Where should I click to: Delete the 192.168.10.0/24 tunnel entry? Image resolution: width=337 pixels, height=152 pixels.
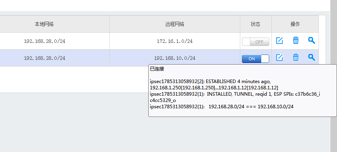[296, 57]
